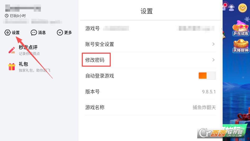
Task: Select the 修改密码 menu entry
Action: click(95, 60)
